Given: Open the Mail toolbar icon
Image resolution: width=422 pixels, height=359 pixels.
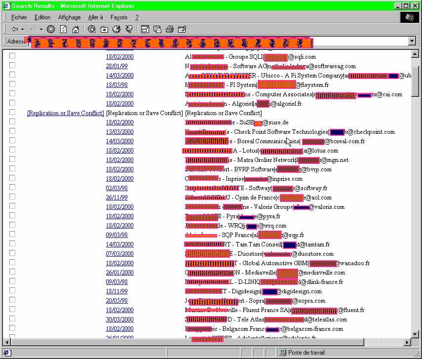Looking at the screenshot, I should click(x=157, y=29).
